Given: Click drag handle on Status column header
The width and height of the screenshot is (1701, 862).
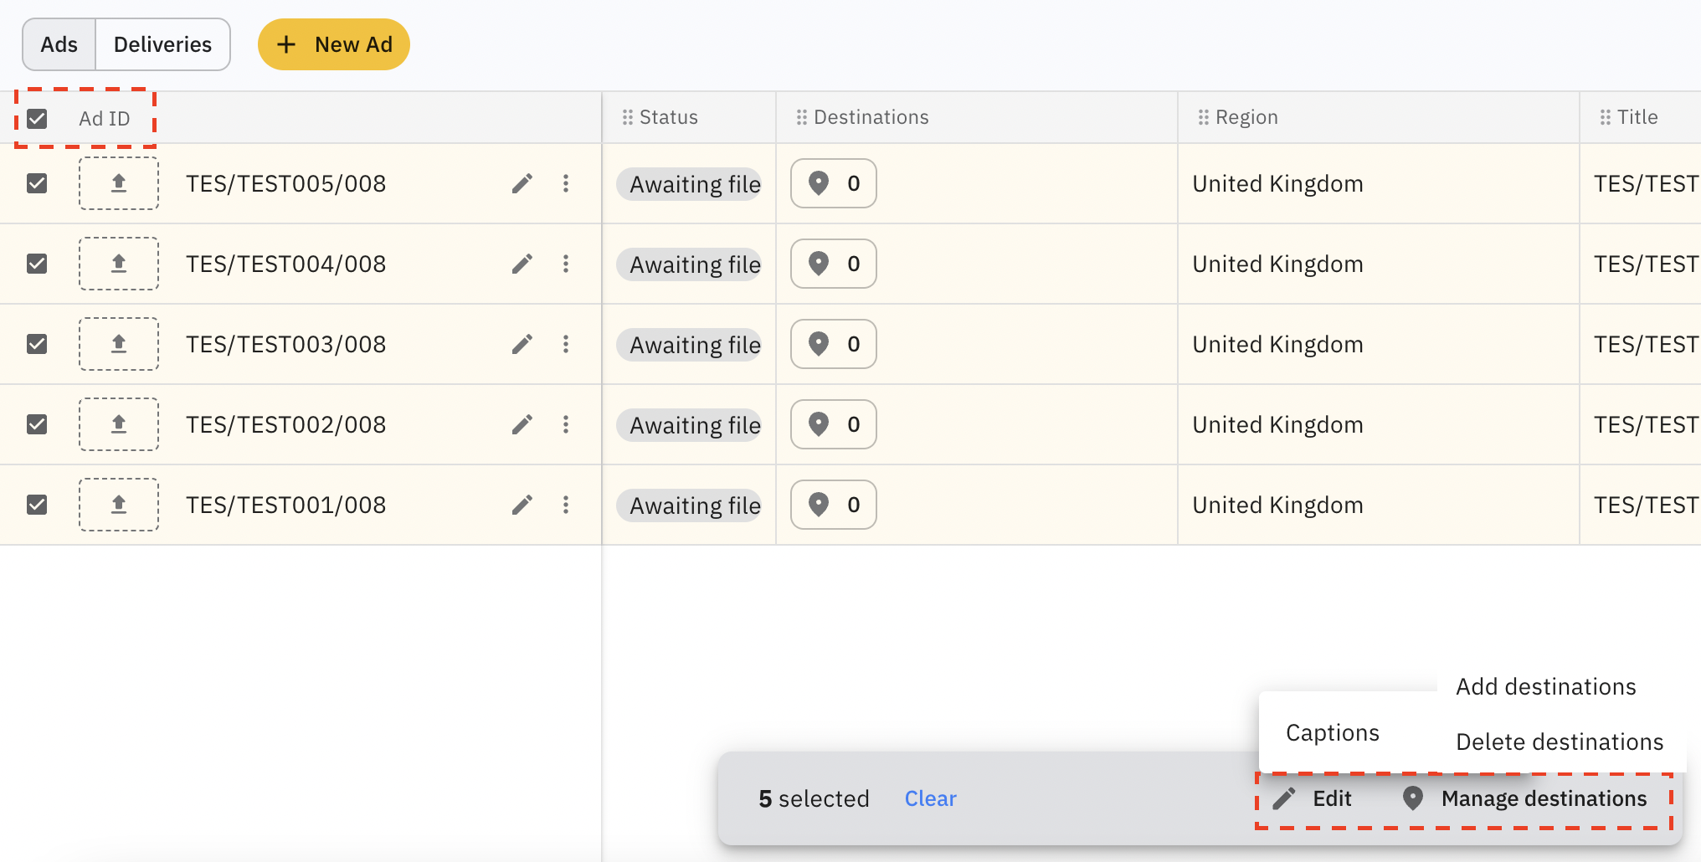Looking at the screenshot, I should point(627,118).
